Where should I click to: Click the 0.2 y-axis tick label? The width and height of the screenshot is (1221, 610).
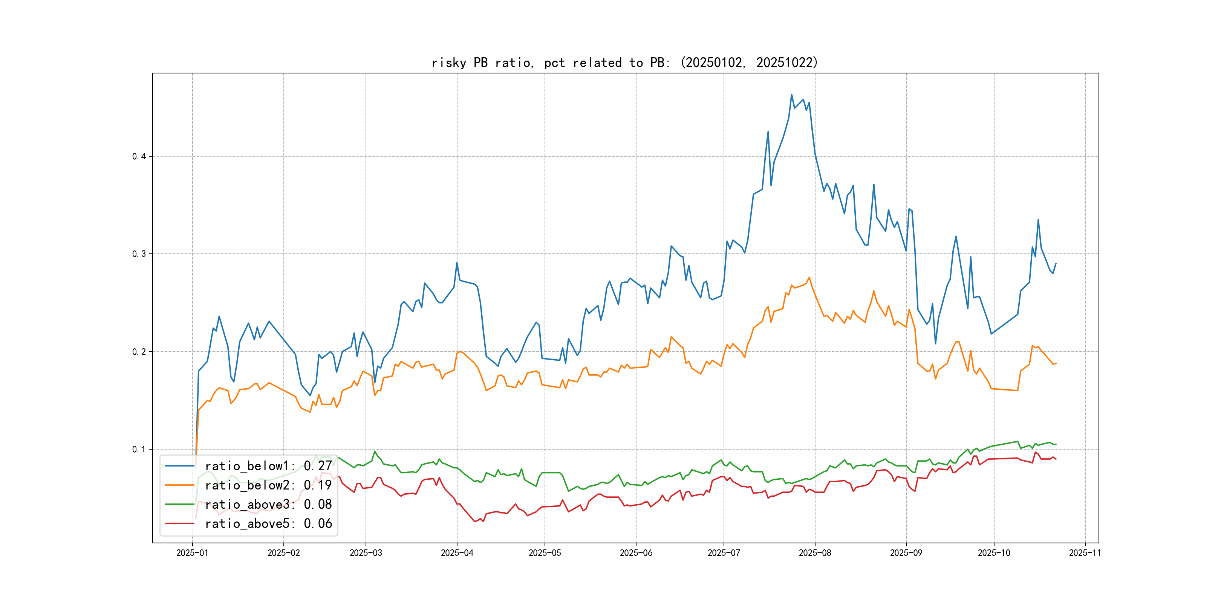point(139,351)
